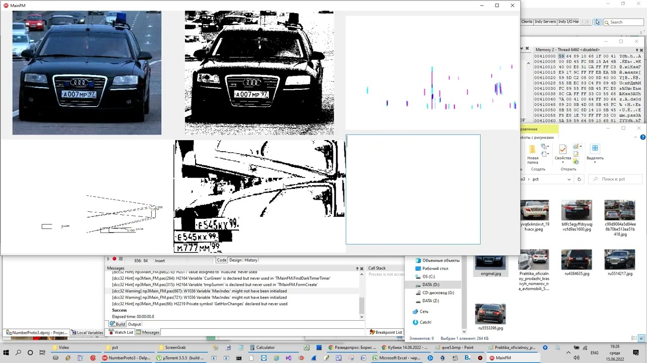Viewport: 647px width, 363px height.
Task: Select the MaxIndex warning at line 687
Action: 199,291
